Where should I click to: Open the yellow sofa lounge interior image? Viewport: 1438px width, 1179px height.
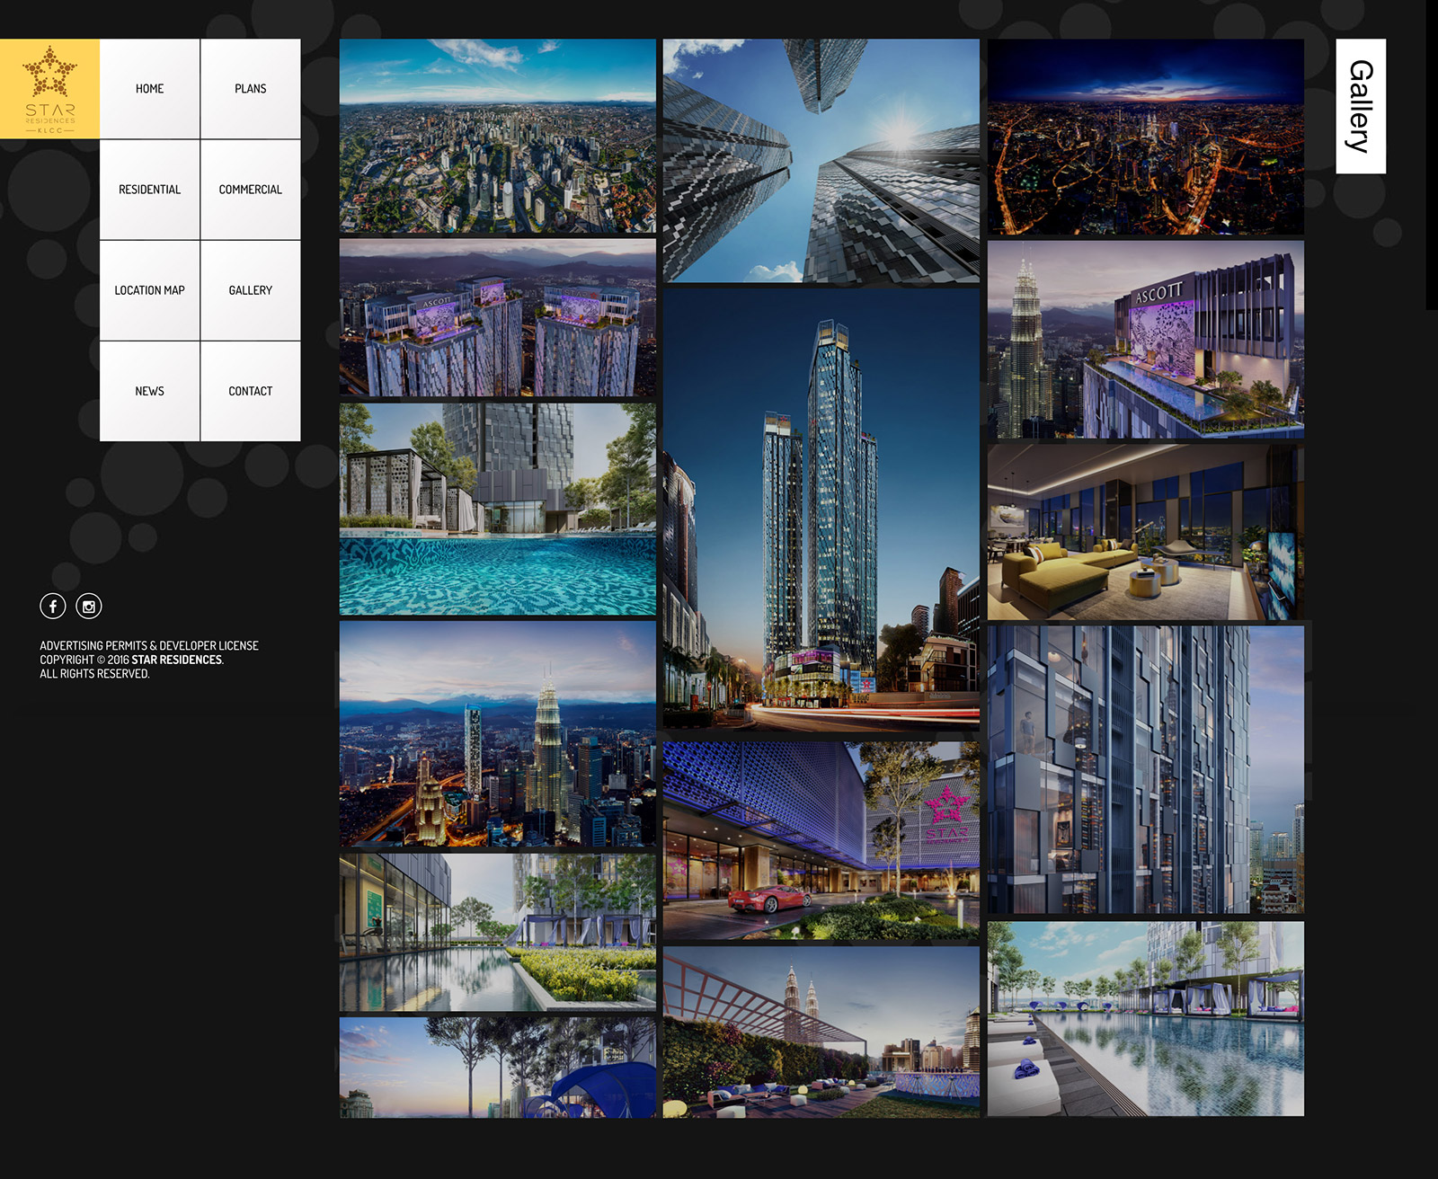click(1145, 532)
